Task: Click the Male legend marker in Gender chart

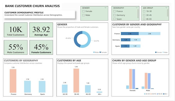Action: pyautogui.click(x=94, y=52)
